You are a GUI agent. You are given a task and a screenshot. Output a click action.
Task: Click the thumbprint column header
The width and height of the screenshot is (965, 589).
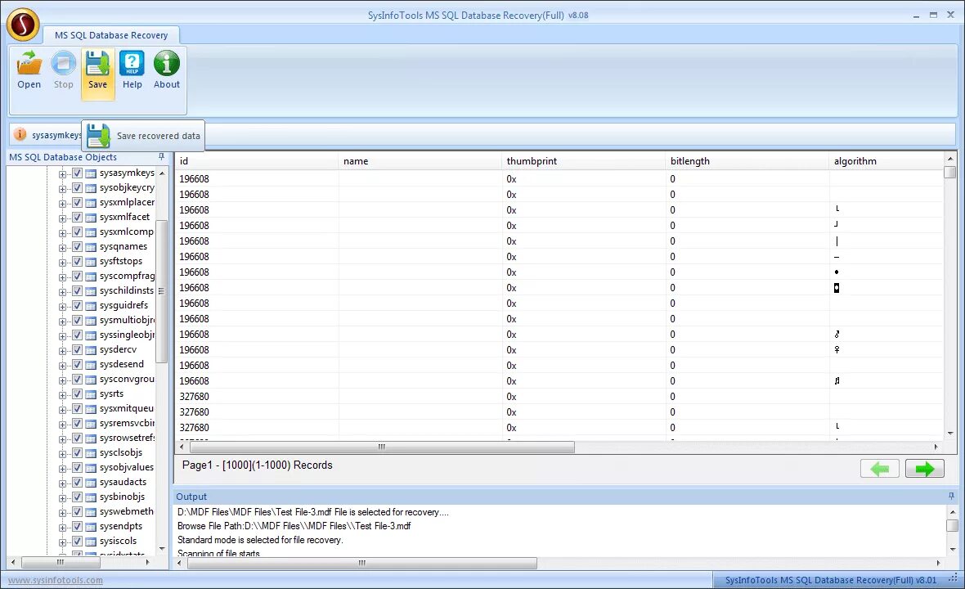[583, 161]
